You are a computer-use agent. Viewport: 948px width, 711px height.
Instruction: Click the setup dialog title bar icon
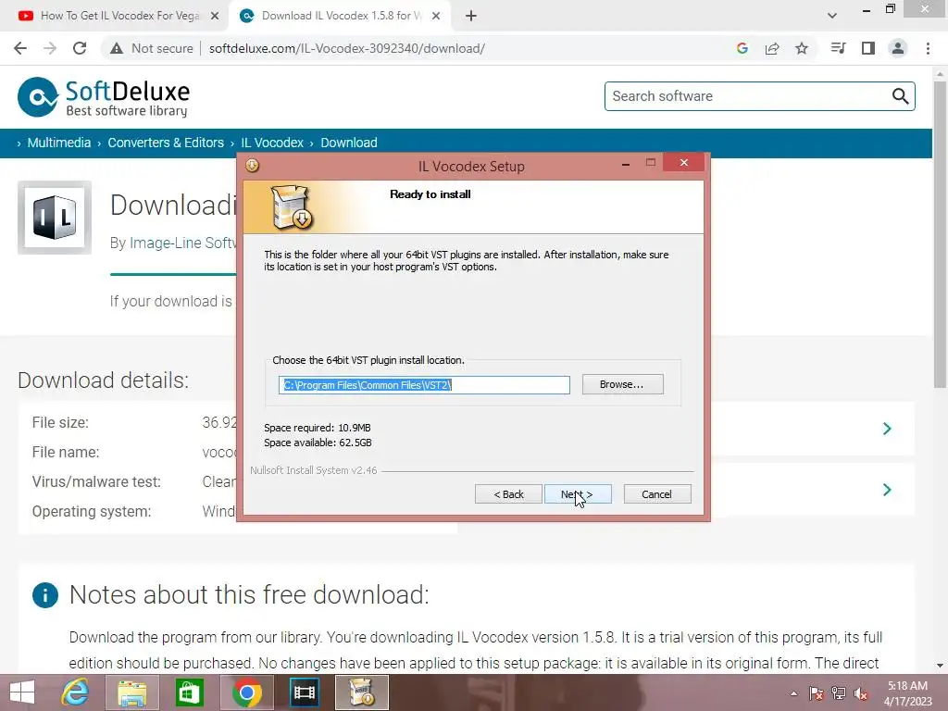click(252, 166)
